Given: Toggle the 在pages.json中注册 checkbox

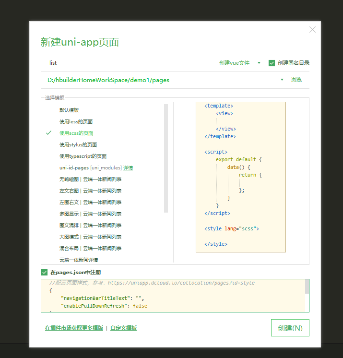Looking at the screenshot, I should [x=44, y=272].
